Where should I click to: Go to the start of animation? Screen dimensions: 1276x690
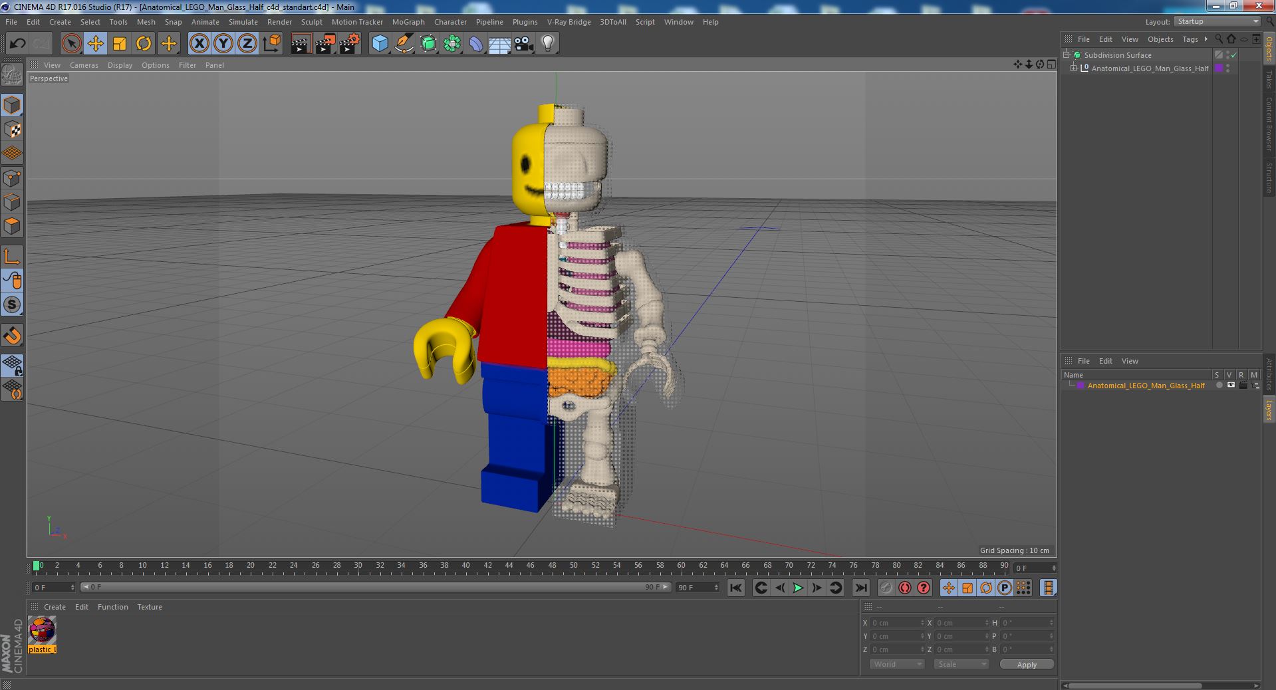pos(735,588)
